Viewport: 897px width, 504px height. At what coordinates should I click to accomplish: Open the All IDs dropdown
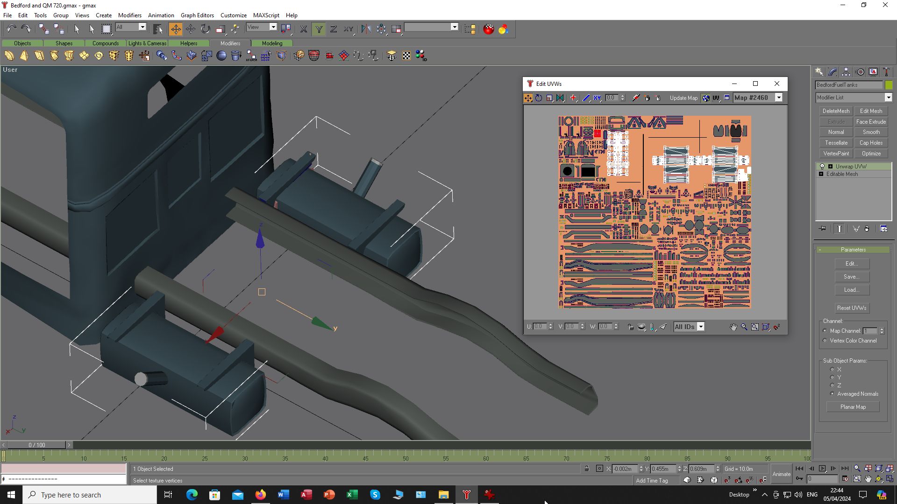pyautogui.click(x=701, y=327)
